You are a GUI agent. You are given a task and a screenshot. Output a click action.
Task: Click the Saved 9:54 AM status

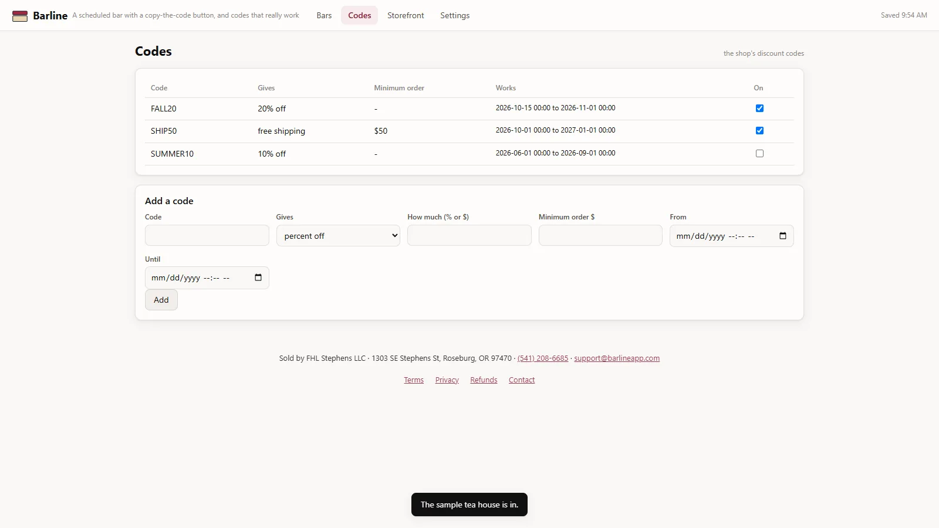(x=904, y=15)
